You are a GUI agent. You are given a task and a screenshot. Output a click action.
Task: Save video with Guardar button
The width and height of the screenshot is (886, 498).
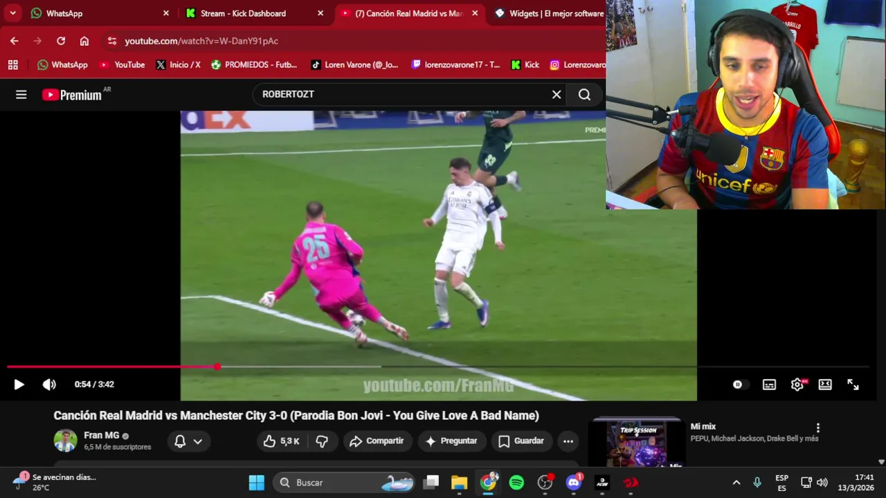[522, 441]
